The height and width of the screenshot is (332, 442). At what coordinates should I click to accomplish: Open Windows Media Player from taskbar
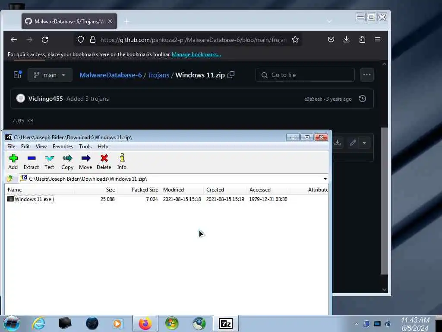tap(118, 323)
